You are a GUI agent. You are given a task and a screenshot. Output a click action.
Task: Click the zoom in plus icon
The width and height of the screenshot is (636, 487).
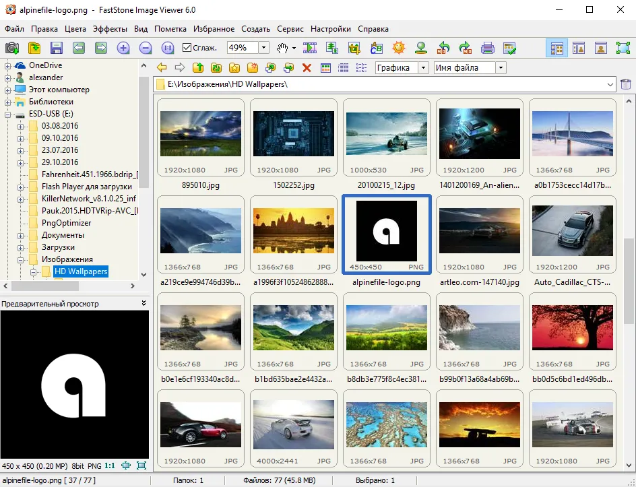pos(123,48)
